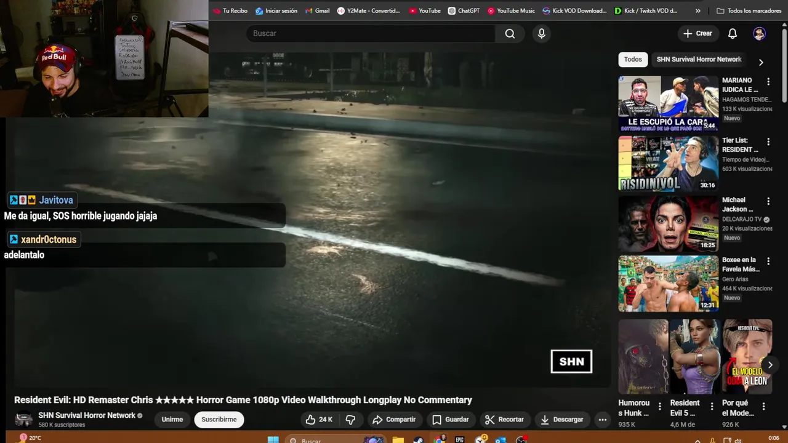Image resolution: width=788 pixels, height=443 pixels.
Task: Open options for 'Por qué el Mode' short
Action: [x=763, y=406]
